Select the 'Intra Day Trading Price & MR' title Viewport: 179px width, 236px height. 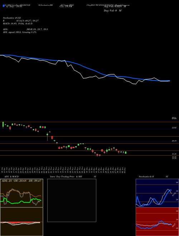[66, 177]
